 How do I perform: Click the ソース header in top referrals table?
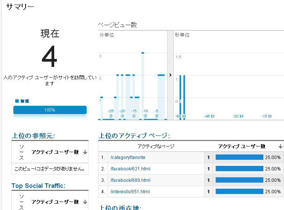coord(21,152)
